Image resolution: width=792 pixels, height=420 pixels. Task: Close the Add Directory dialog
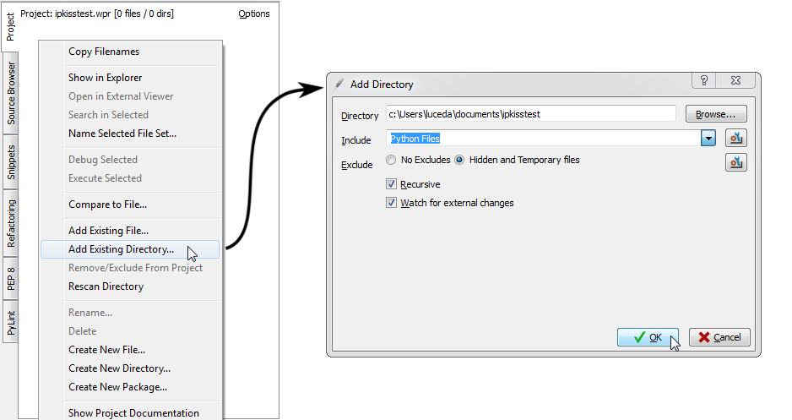737,81
